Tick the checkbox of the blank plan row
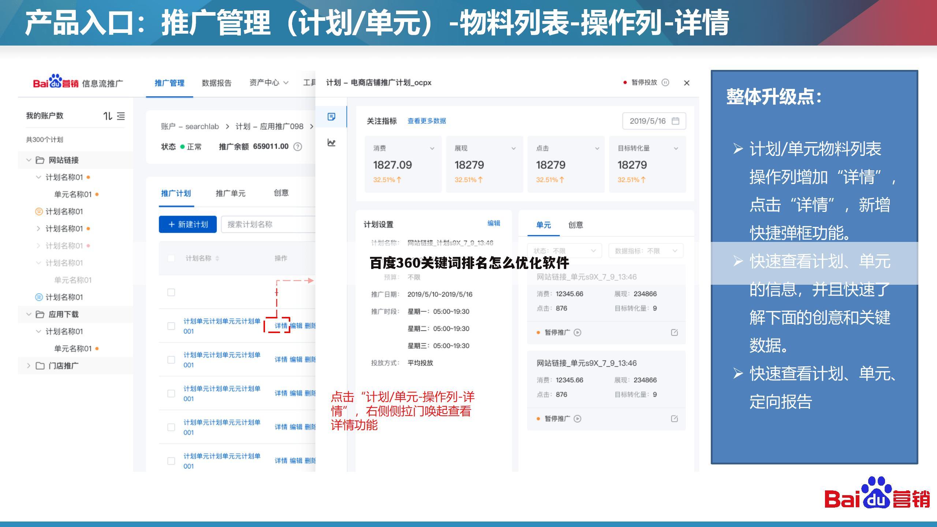Image resolution: width=937 pixels, height=527 pixels. [171, 292]
